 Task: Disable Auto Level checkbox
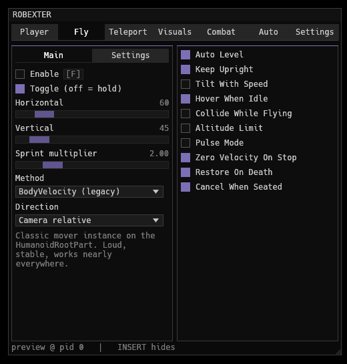(186, 55)
